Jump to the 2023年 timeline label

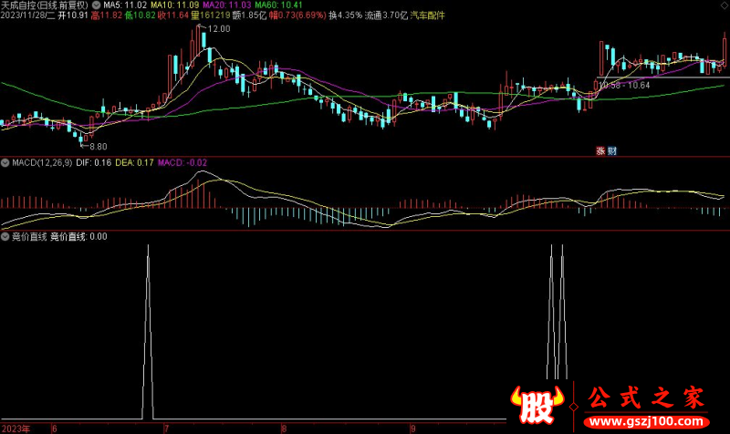(16, 428)
